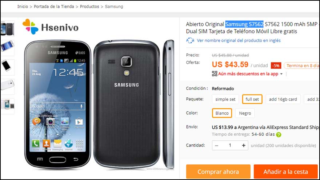Click Inicio in the breadcrumb
Image resolution: width=320 pixels, height=180 pixels.
23,7
